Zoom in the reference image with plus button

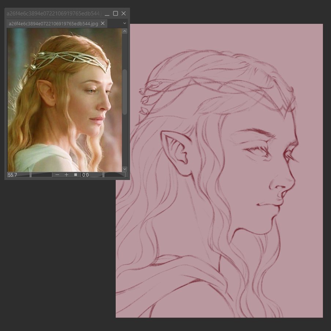[66, 175]
